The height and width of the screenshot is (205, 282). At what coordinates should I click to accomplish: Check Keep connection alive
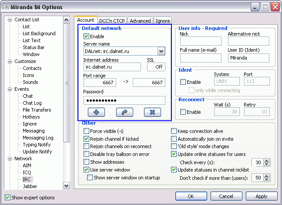coord(174,131)
